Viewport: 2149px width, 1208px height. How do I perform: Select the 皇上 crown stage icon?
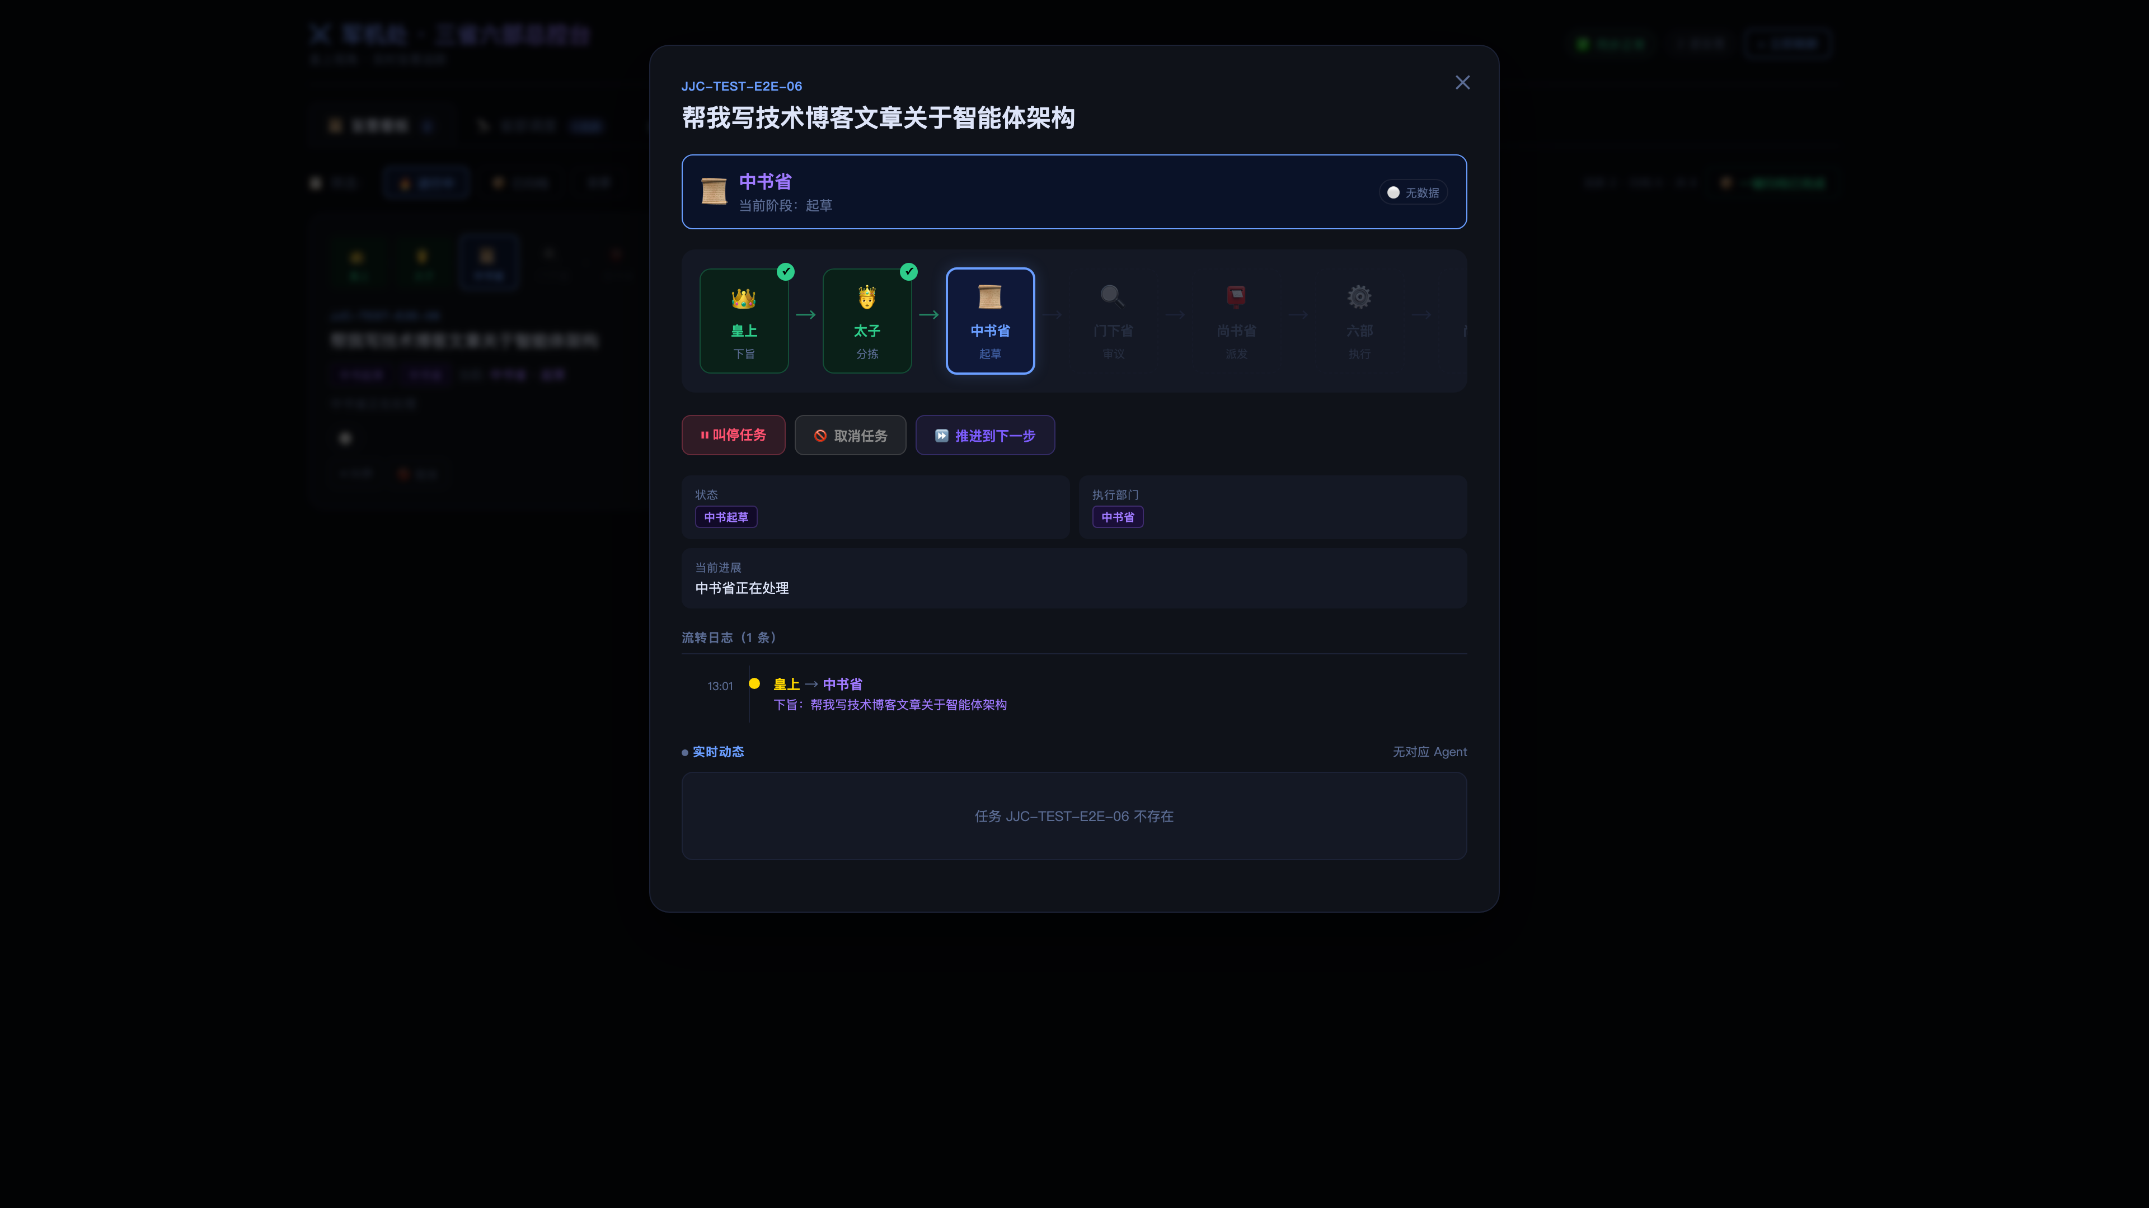(x=743, y=297)
